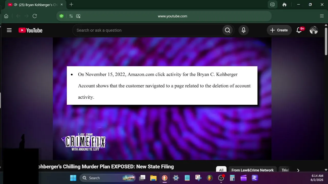Image resolution: width=328 pixels, height=184 pixels.
Task: Switch to DuckDuckGo browser on taskbar
Action: [x=165, y=178]
